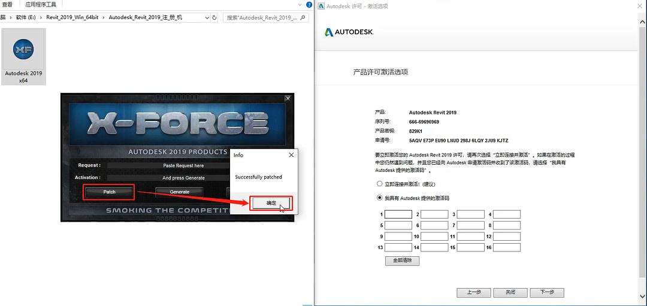
Task: Collapse the Explorer ribbon with the chevron
Action: pos(301,4)
